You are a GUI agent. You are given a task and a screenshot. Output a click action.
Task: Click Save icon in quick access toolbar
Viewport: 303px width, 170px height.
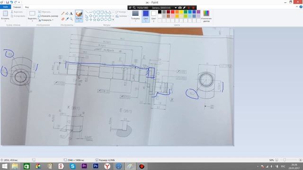(8, 2)
